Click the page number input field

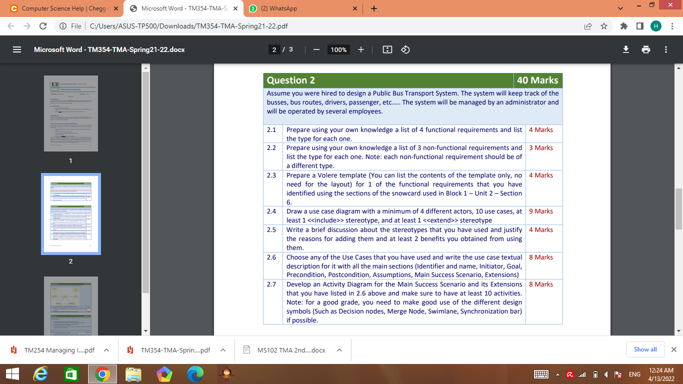tap(274, 49)
